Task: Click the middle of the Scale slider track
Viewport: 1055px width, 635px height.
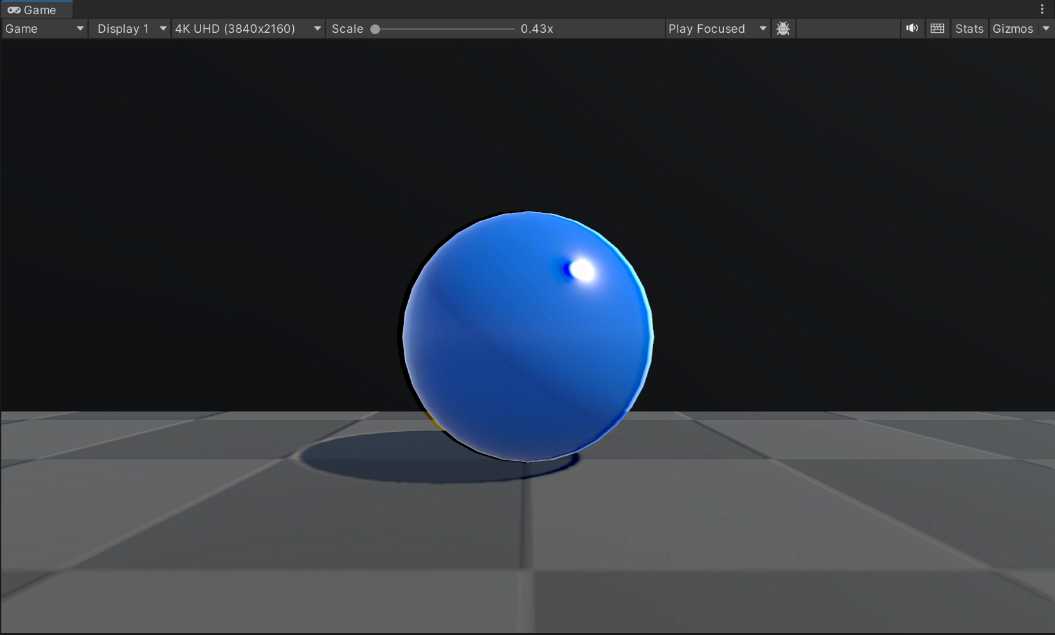Action: click(445, 29)
